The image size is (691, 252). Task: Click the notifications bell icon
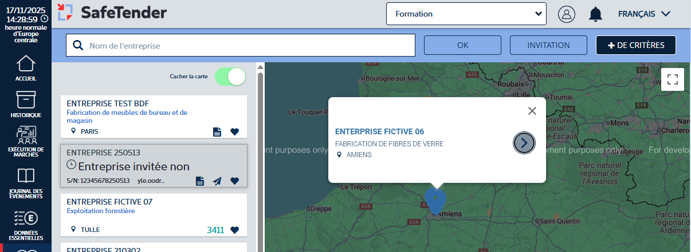tap(596, 14)
